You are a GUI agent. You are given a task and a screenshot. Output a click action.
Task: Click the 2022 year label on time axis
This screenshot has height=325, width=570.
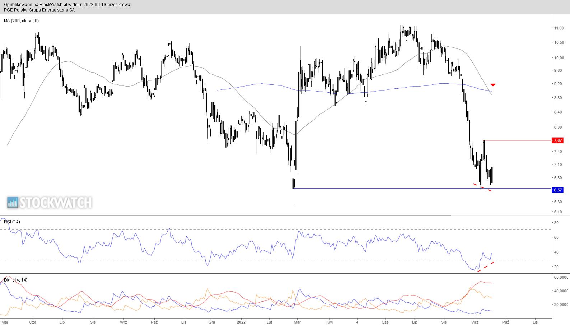[241, 322]
